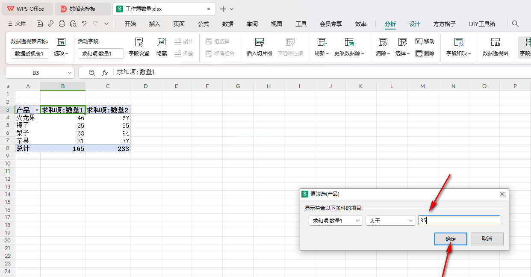Click the Print icon in quick toolbar
The height and width of the screenshot is (277, 531).
pyautogui.click(x=62, y=24)
